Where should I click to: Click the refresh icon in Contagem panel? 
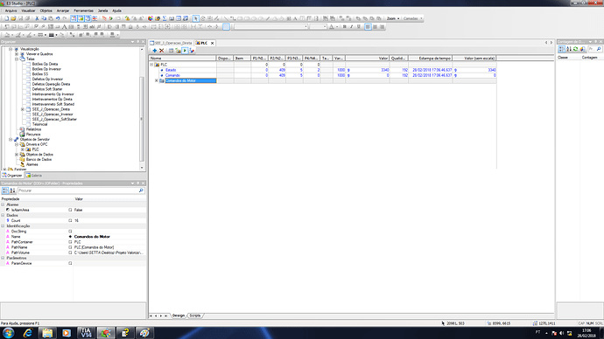[575, 49]
